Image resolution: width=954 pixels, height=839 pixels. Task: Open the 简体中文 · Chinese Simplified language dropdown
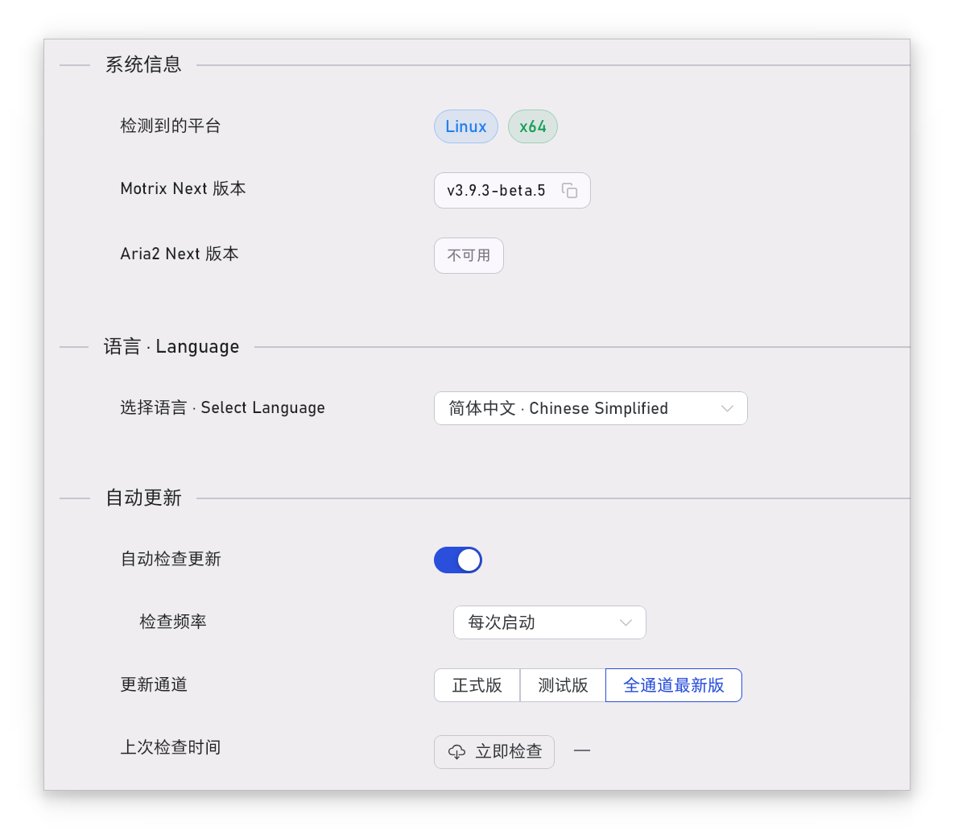click(590, 408)
